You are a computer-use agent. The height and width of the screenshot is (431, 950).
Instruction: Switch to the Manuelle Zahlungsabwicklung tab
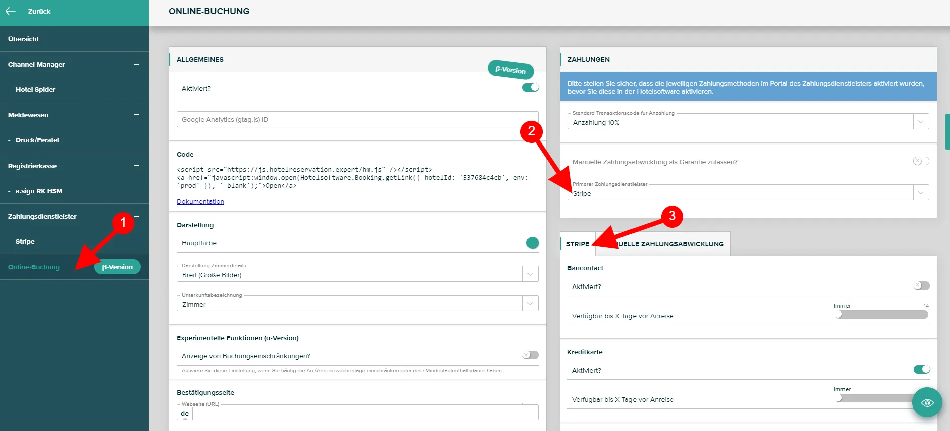(663, 244)
